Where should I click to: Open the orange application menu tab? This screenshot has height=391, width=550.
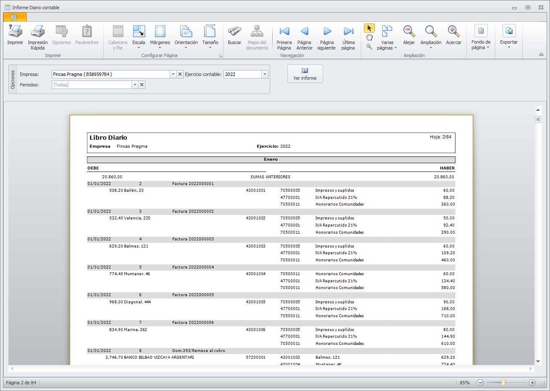pos(15,17)
